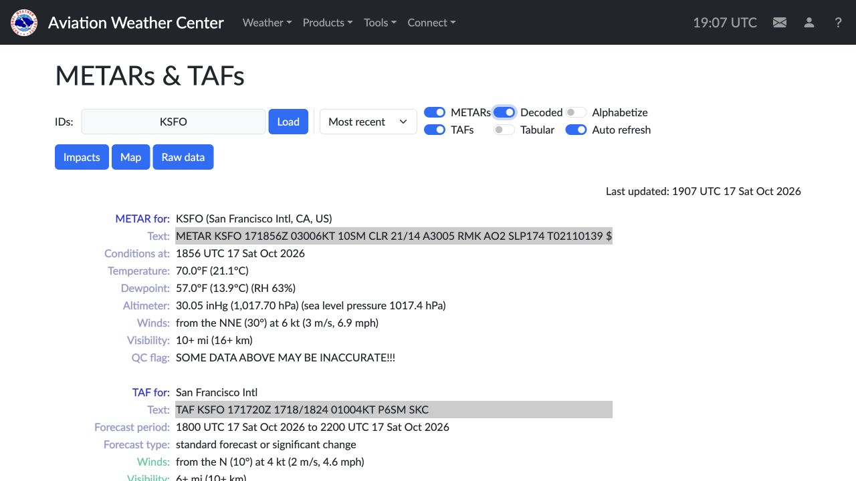
Task: Click the raw METAR KSFO text line
Action: (x=394, y=236)
